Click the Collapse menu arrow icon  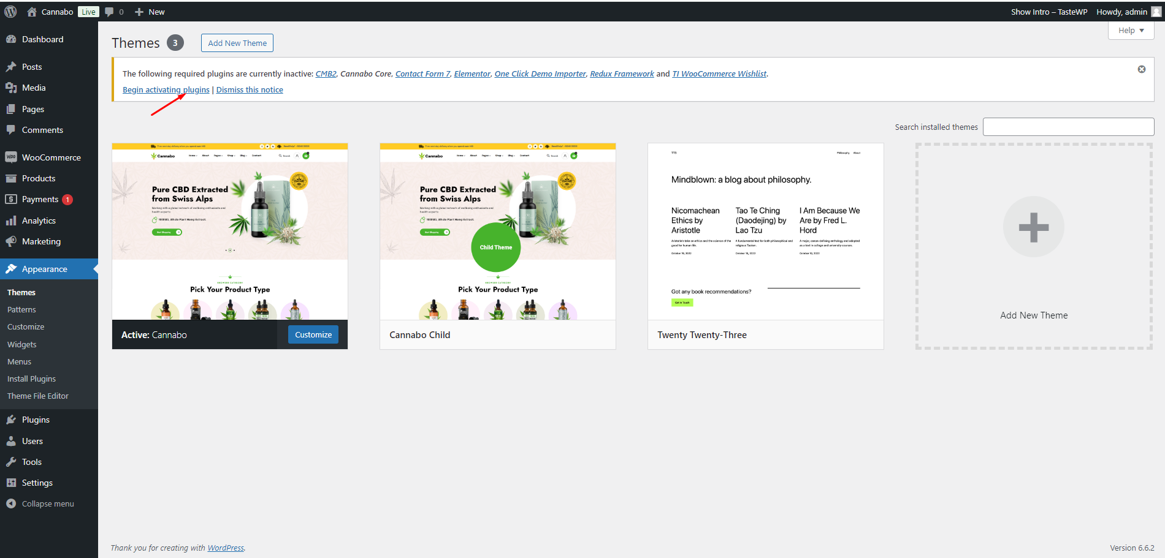(11, 503)
